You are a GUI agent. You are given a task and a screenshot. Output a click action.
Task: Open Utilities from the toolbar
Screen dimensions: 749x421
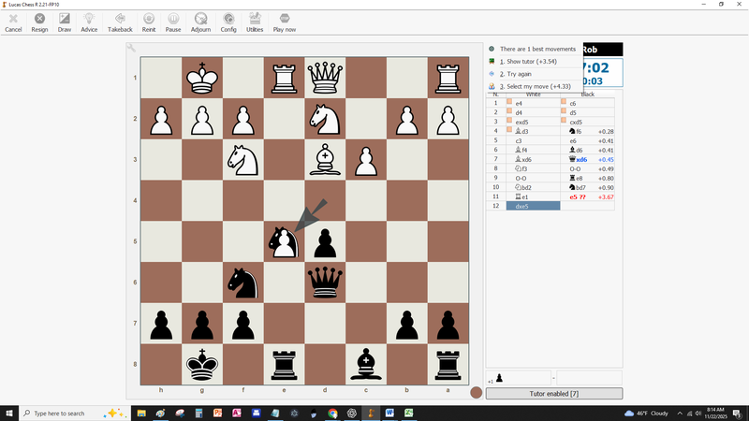click(255, 22)
